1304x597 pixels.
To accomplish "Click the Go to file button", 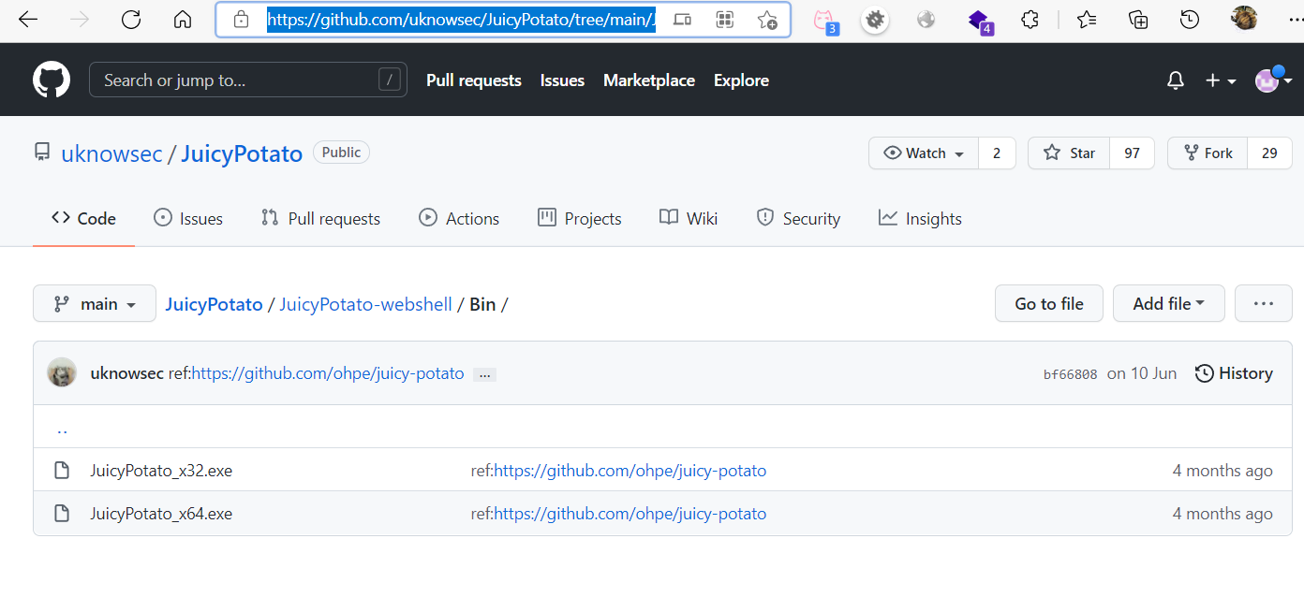I will pyautogui.click(x=1048, y=304).
